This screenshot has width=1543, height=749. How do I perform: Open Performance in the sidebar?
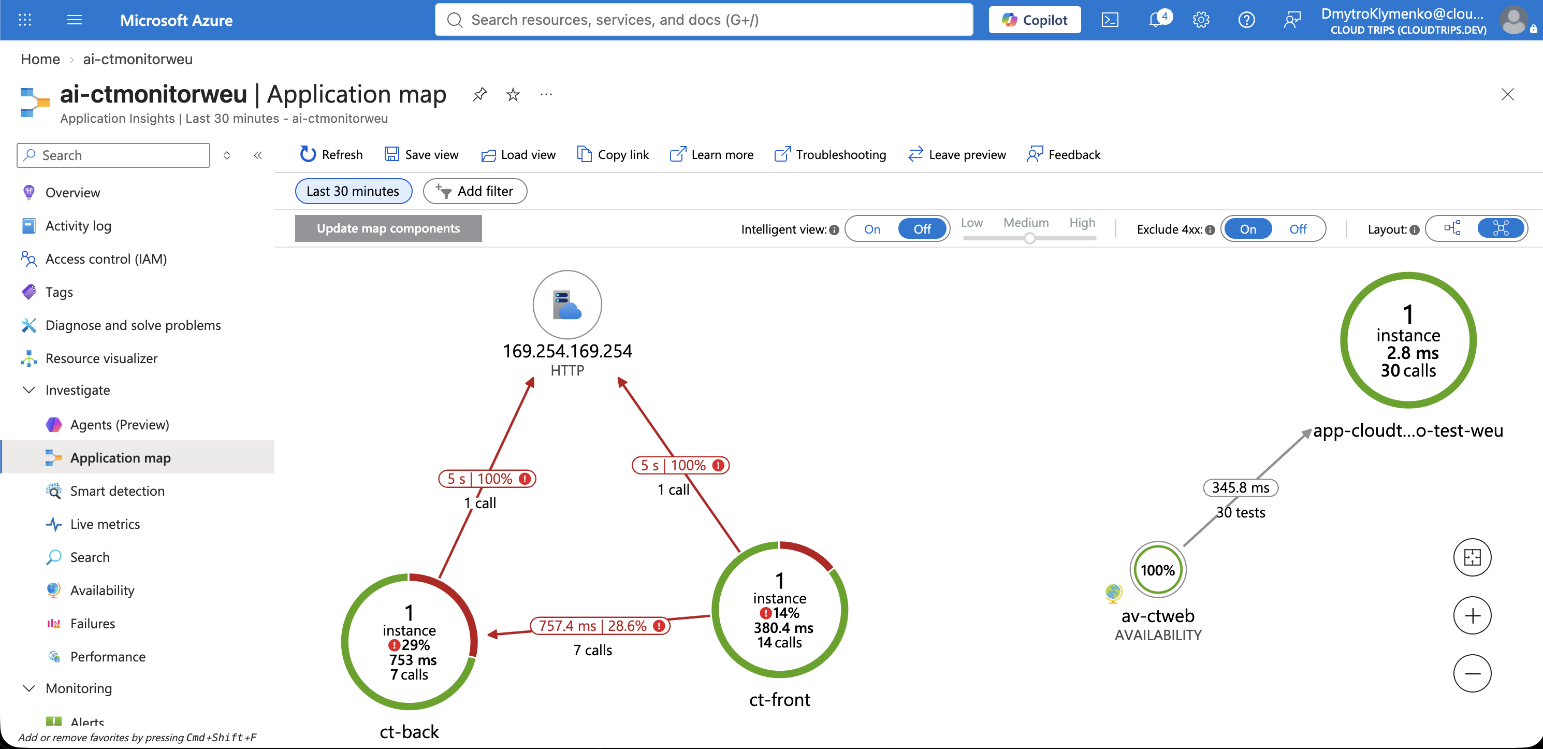(137, 657)
